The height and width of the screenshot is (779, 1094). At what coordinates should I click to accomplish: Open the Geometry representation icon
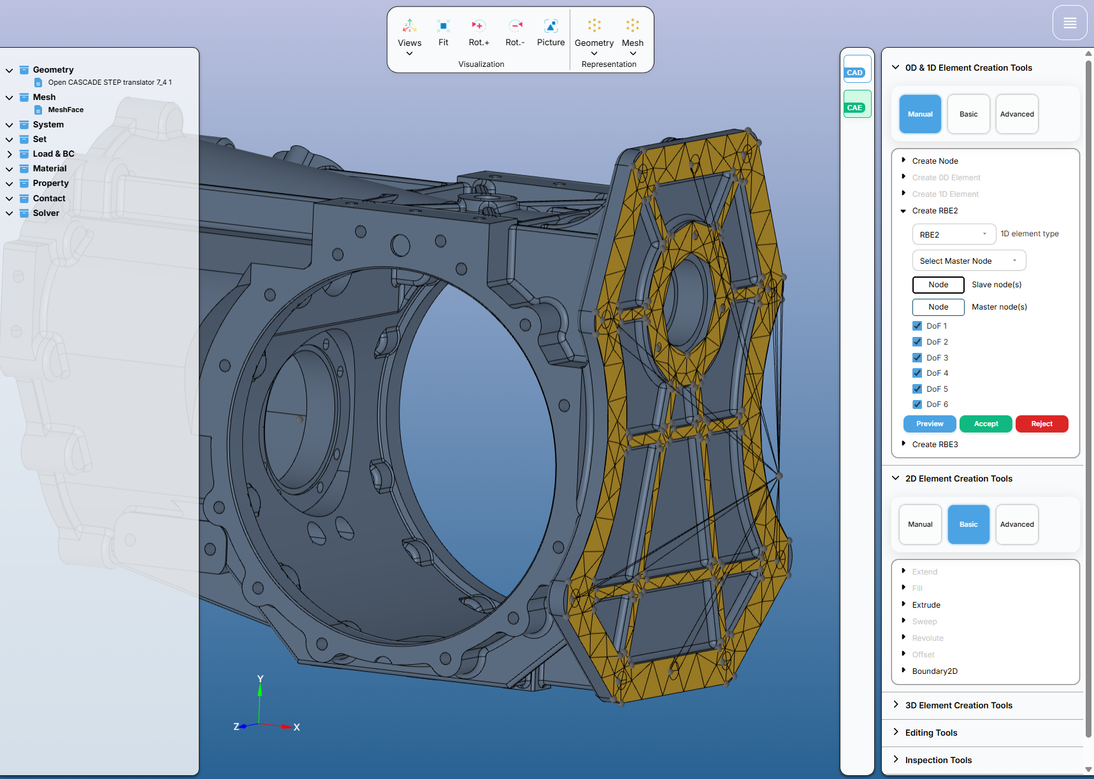point(594,25)
